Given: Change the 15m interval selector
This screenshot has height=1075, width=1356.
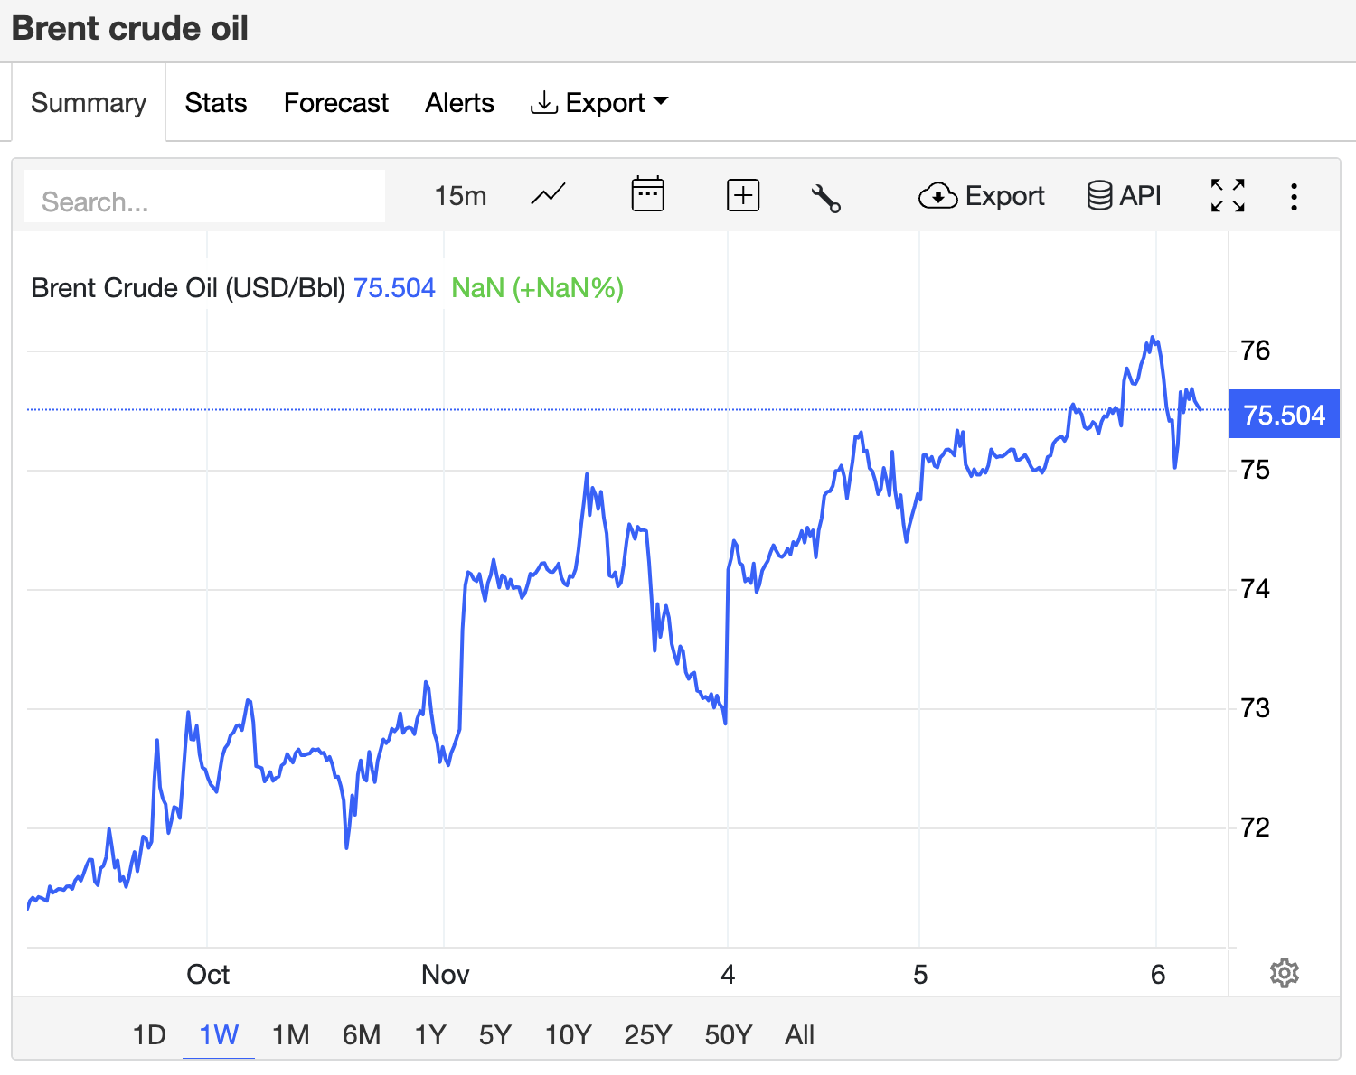Looking at the screenshot, I should (460, 195).
